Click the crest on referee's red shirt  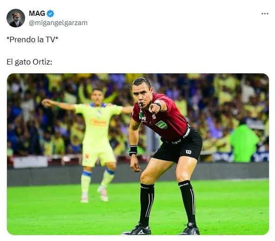pos(154,117)
